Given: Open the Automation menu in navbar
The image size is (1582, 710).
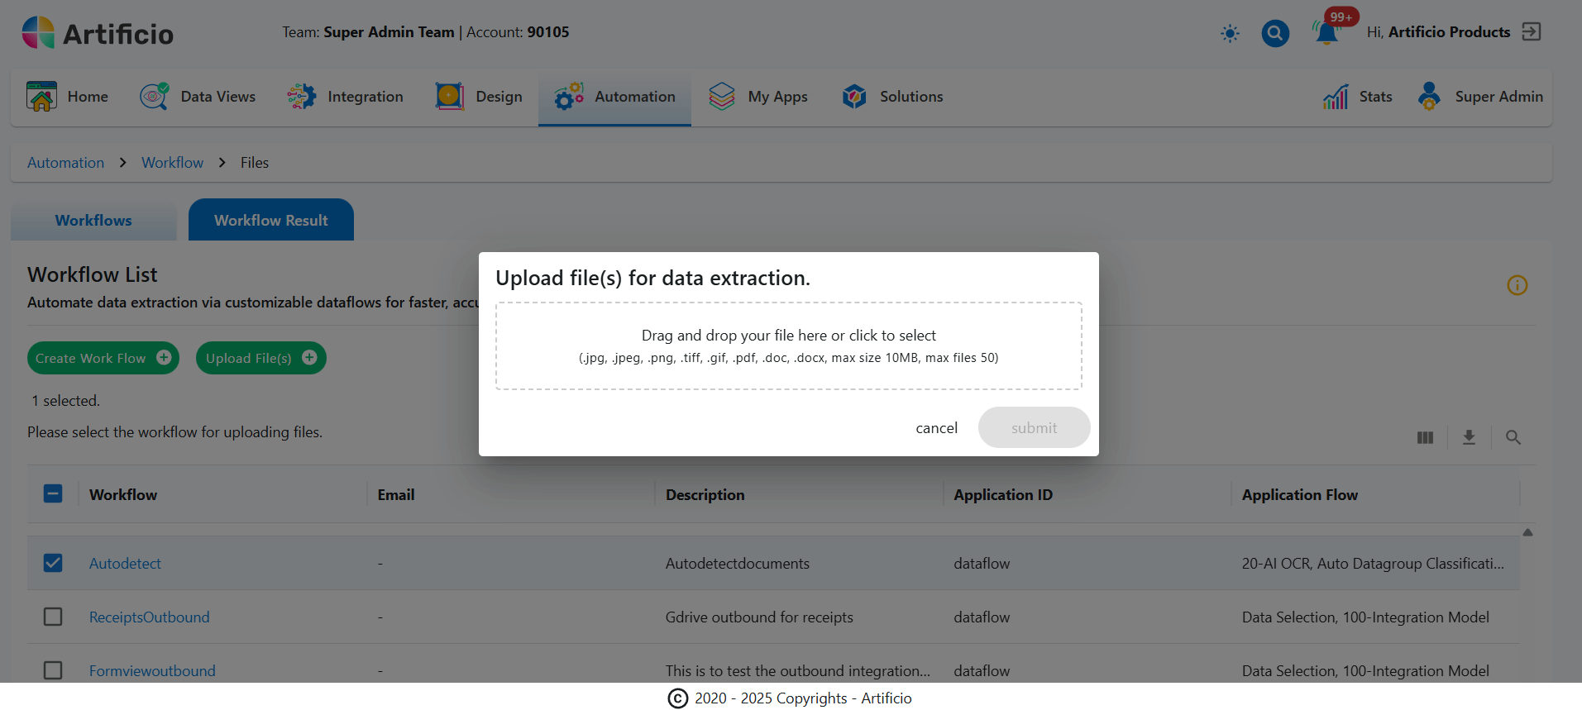Looking at the screenshot, I should coord(614,97).
